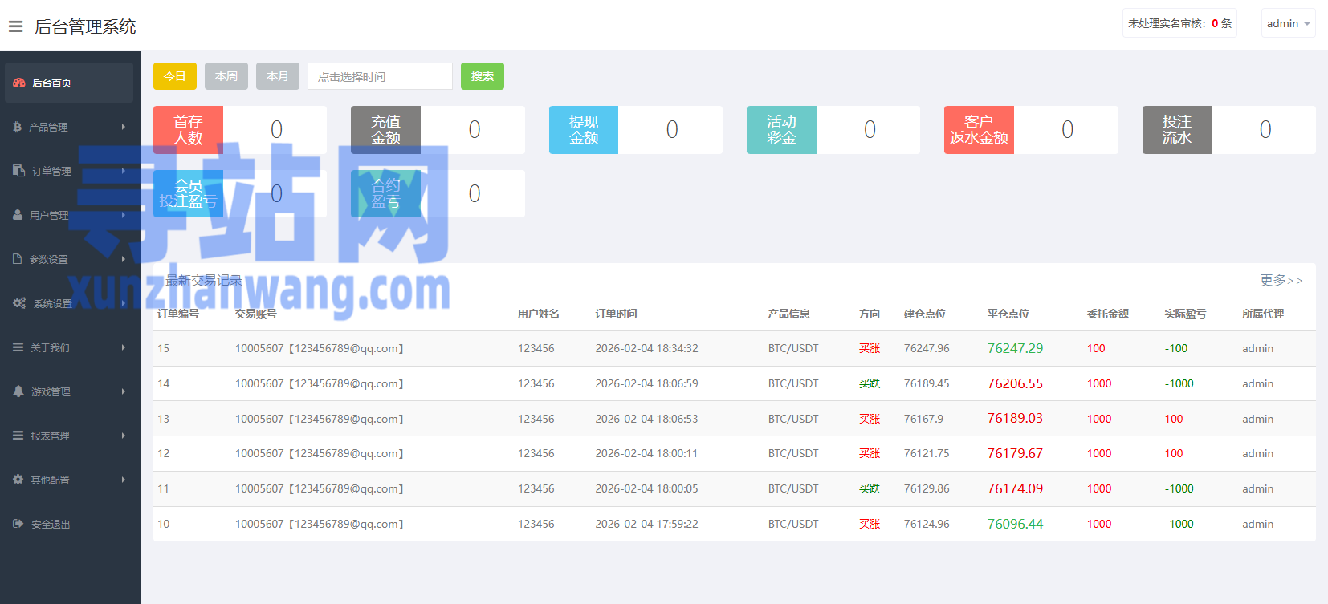Expand the 其他配置 submenu arrow
Viewport: 1328px width, 604px height.
124,480
